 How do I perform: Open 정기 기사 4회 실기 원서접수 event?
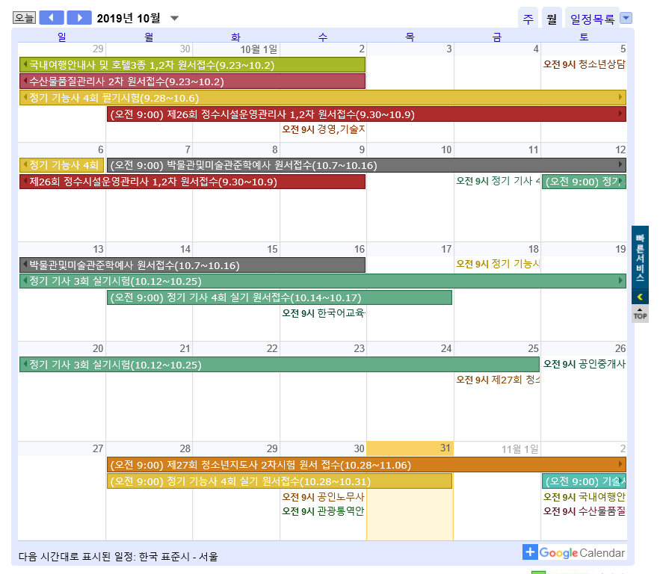coord(279,297)
